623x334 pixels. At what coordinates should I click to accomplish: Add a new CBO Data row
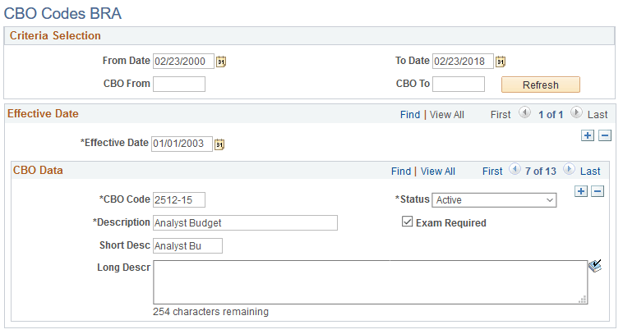click(x=581, y=191)
